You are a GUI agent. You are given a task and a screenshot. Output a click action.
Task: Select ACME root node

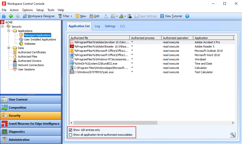click(9, 22)
